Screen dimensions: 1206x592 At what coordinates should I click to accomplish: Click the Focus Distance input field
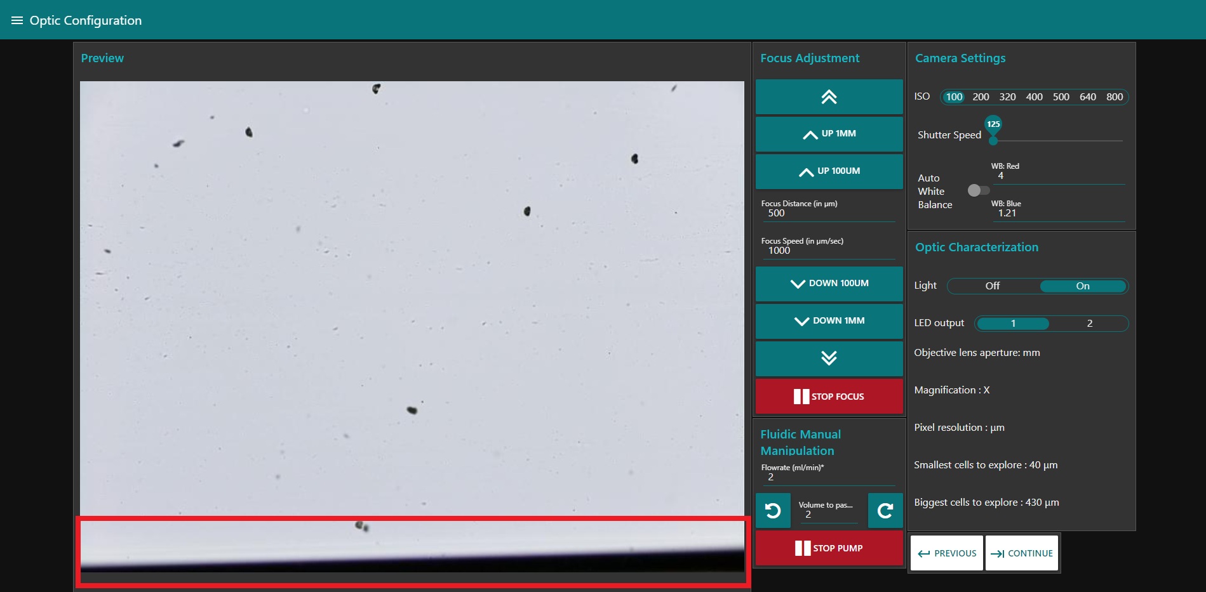[x=829, y=213]
